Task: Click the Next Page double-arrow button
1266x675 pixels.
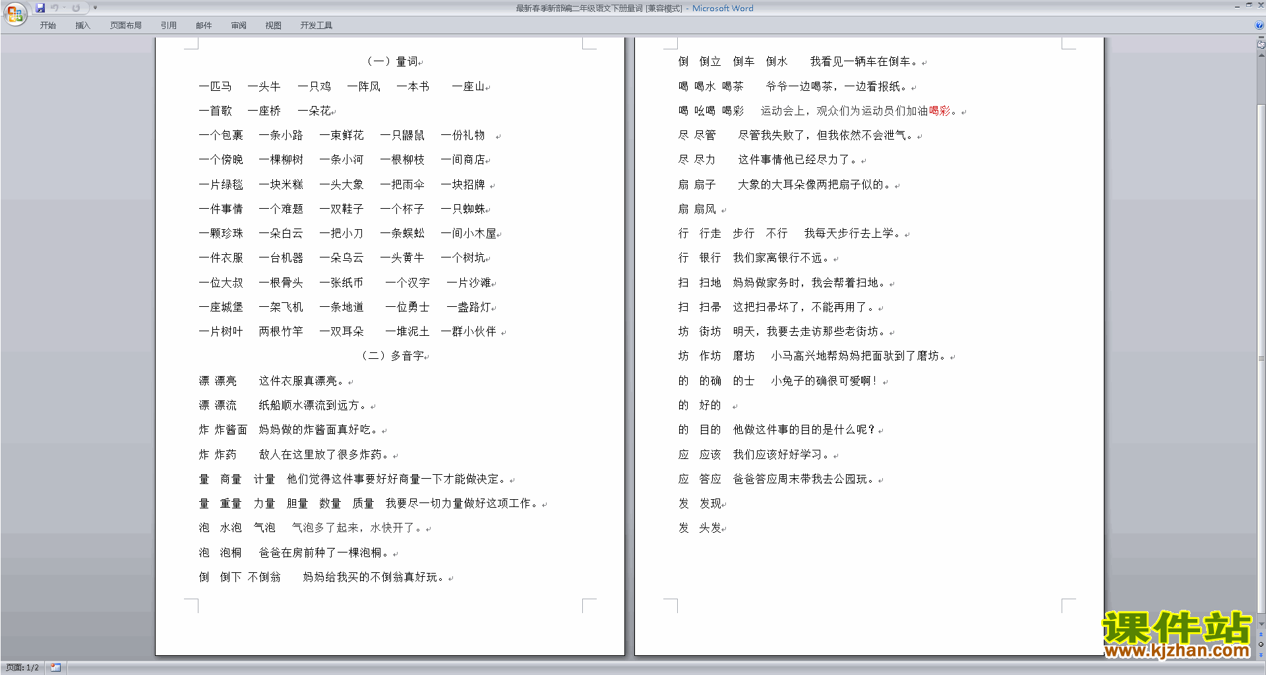Action: click(x=1261, y=655)
